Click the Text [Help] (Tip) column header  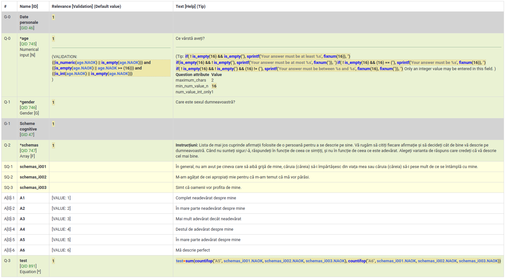tap(191, 7)
